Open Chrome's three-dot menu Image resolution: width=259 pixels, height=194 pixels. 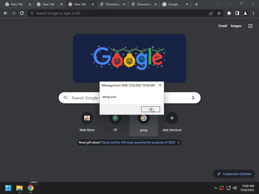(253, 13)
